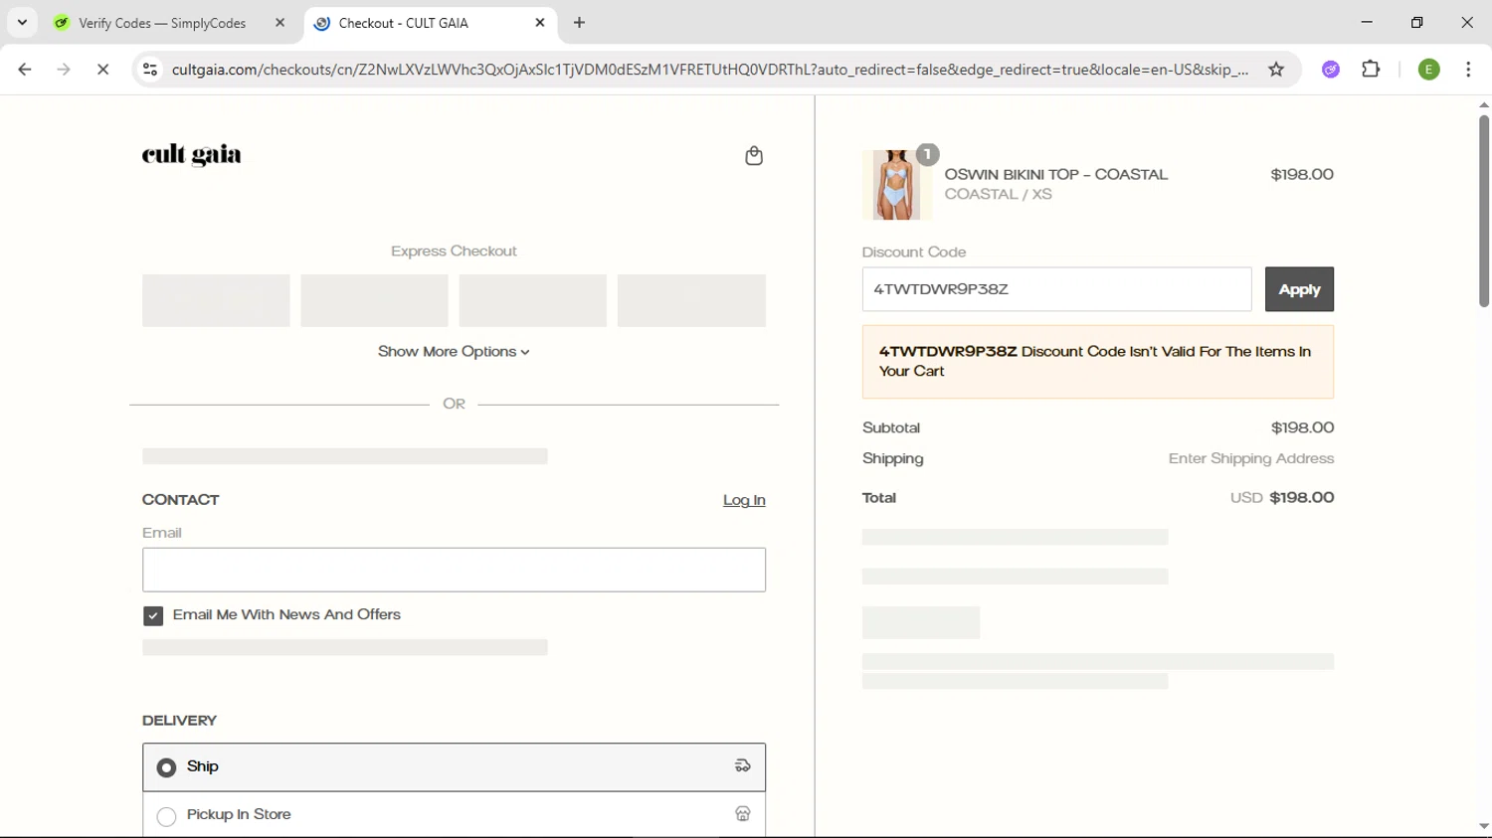Click the Log In link

point(744,500)
